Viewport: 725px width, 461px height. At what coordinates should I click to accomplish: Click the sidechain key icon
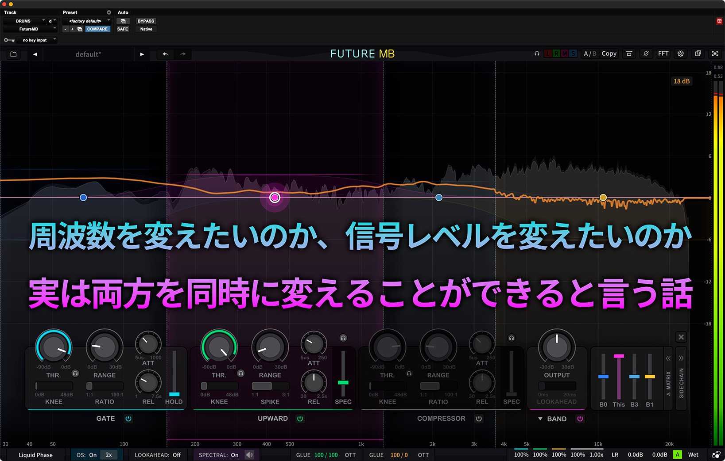click(x=9, y=40)
